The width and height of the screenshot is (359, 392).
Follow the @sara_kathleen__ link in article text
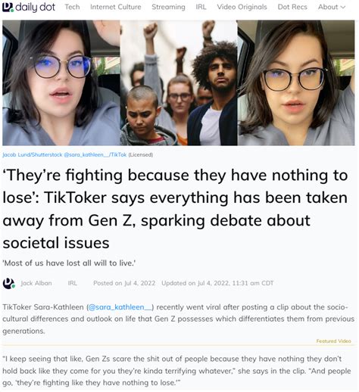(x=120, y=307)
